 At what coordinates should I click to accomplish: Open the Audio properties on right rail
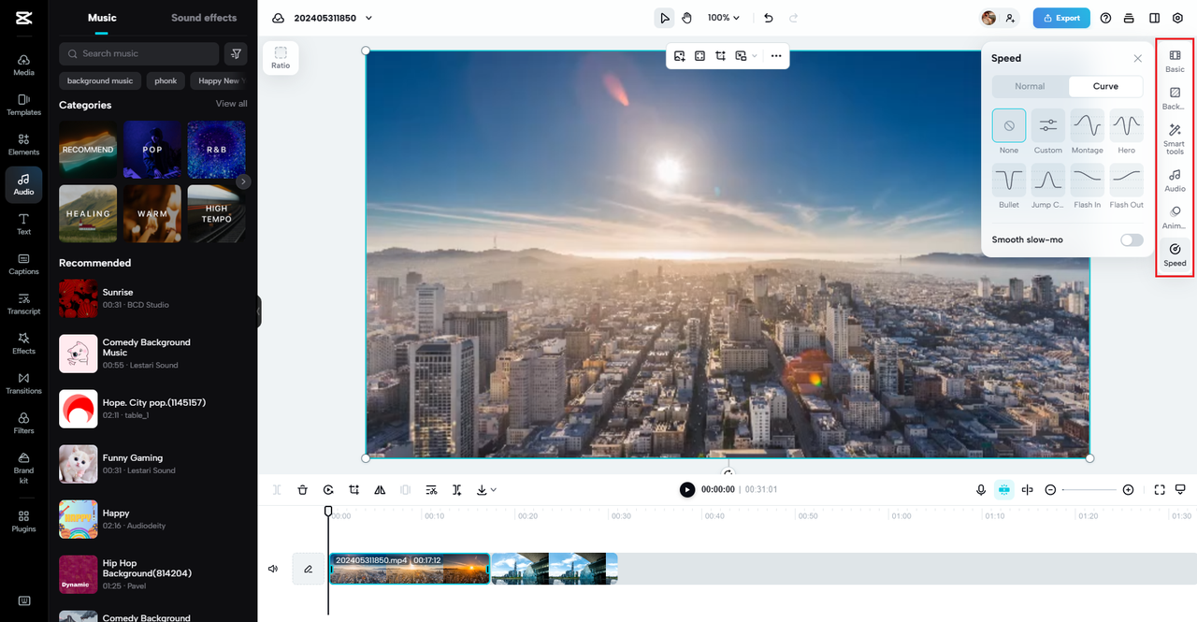tap(1175, 181)
